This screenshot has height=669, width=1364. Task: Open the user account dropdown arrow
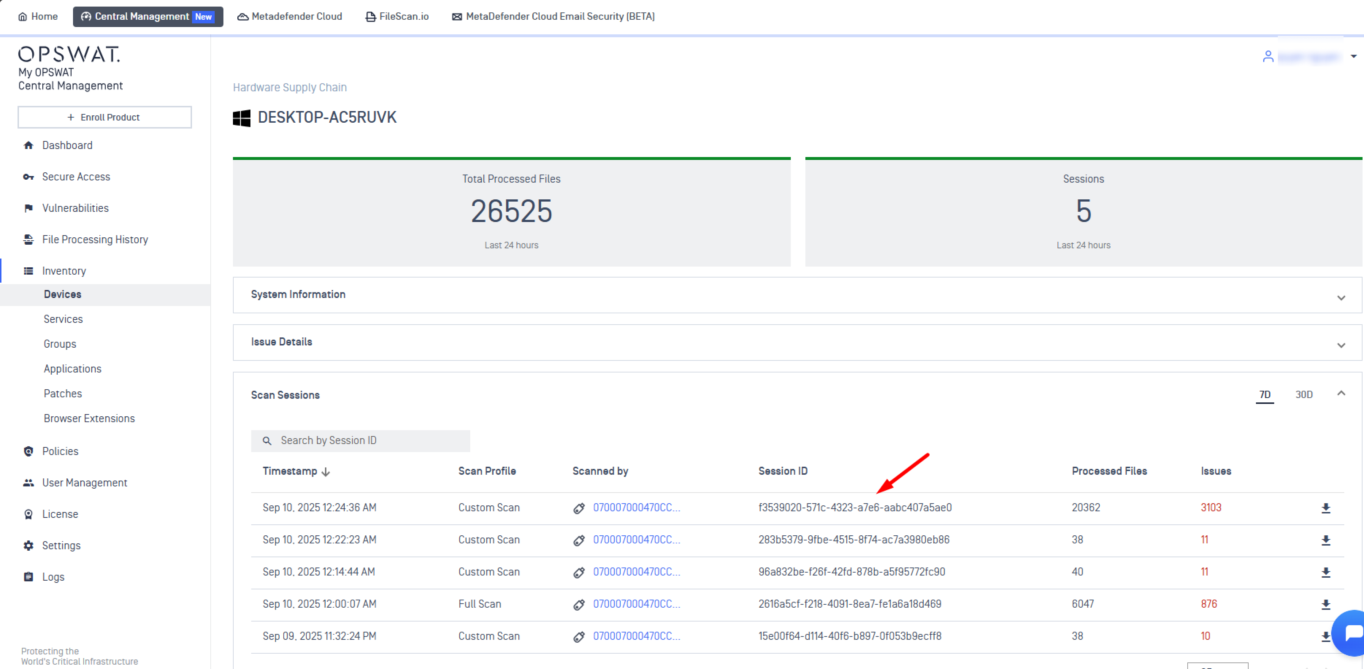point(1353,56)
